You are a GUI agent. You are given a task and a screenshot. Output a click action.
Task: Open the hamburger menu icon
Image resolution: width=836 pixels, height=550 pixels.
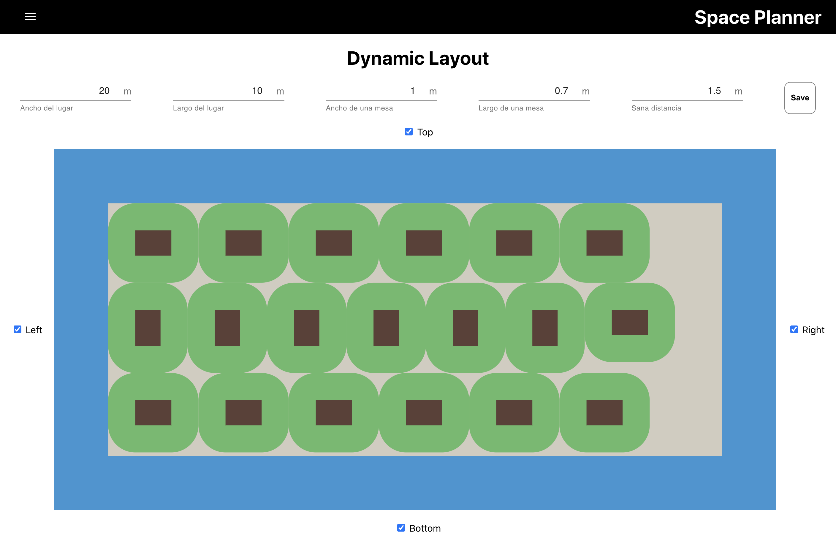pyautogui.click(x=30, y=17)
